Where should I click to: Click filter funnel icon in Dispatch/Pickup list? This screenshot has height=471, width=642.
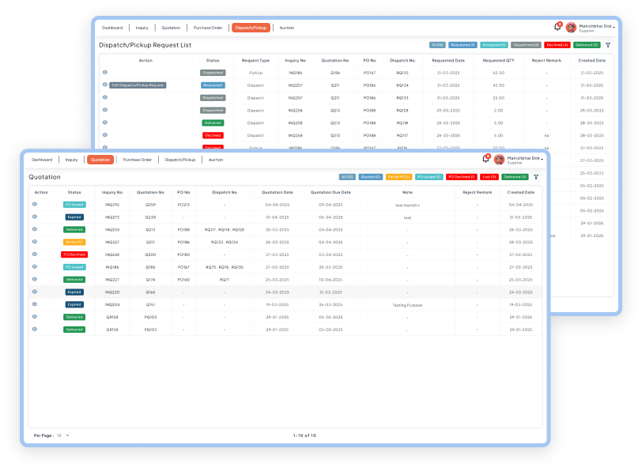(607, 45)
